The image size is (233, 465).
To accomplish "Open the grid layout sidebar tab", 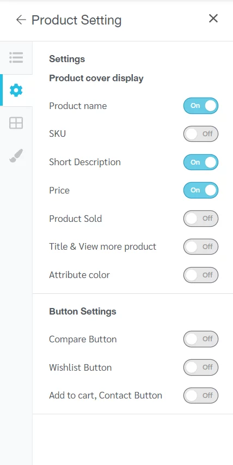I will [x=16, y=123].
